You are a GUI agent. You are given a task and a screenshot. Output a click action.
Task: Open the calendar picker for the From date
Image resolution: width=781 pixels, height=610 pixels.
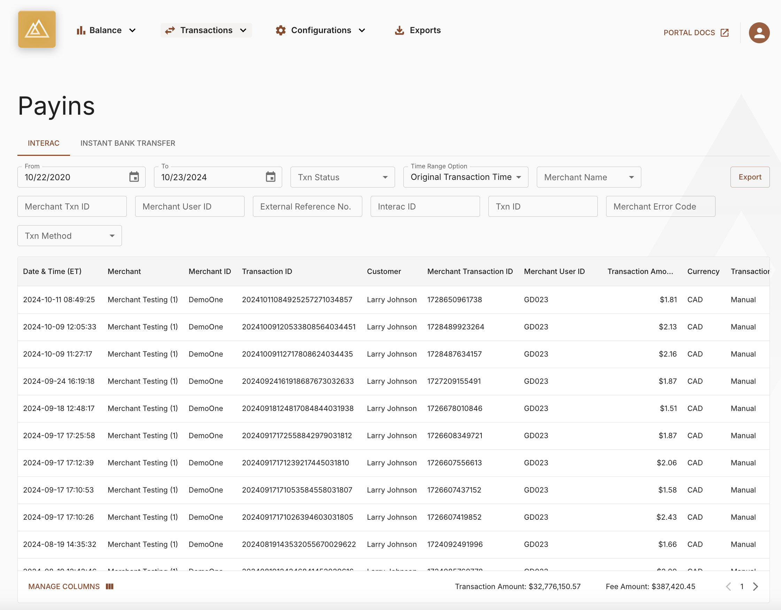[134, 177]
